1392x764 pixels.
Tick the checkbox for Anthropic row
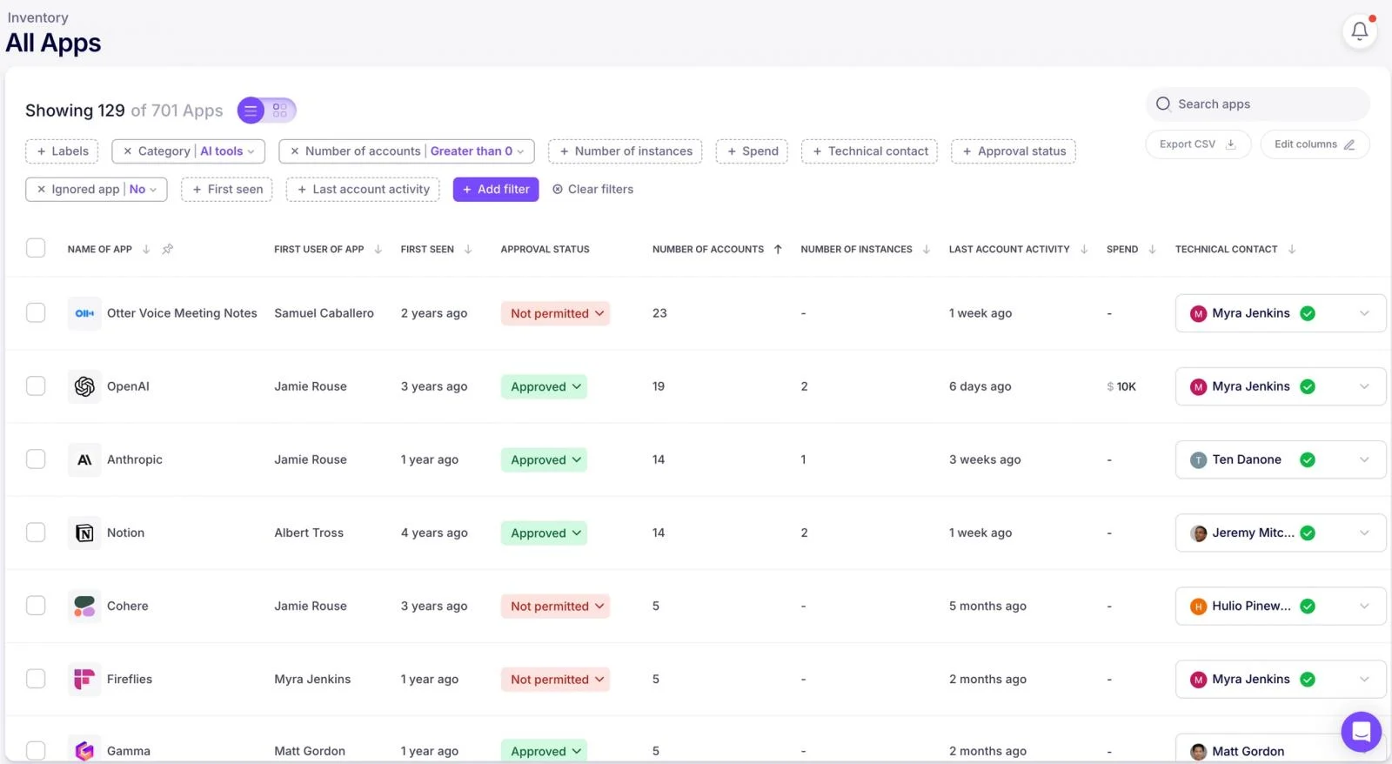[36, 459]
